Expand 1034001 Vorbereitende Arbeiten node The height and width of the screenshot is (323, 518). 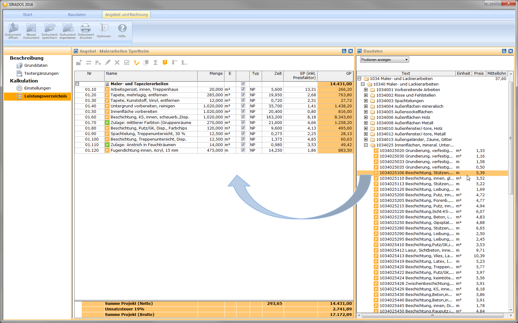point(366,90)
